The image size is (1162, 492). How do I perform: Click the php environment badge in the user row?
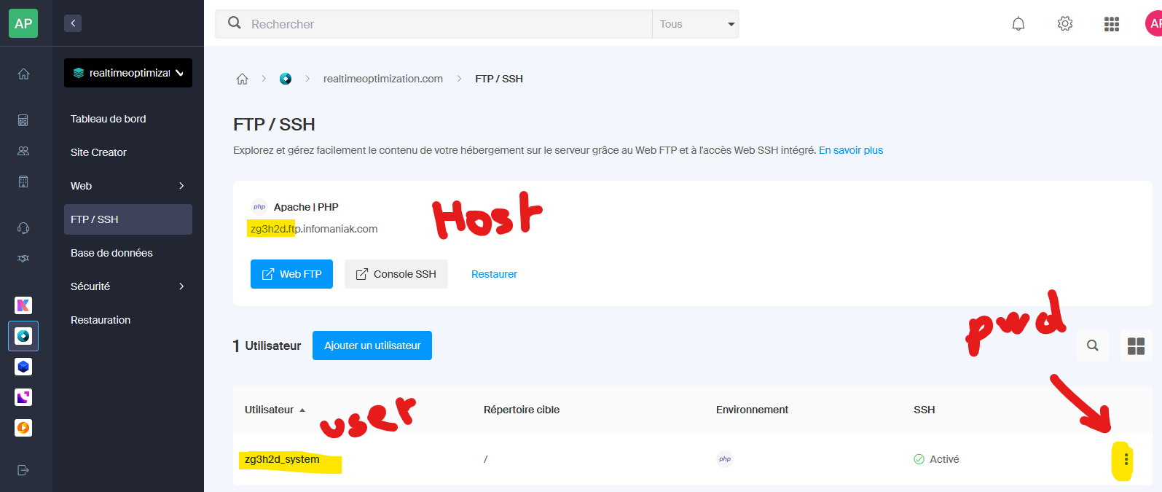(x=725, y=459)
